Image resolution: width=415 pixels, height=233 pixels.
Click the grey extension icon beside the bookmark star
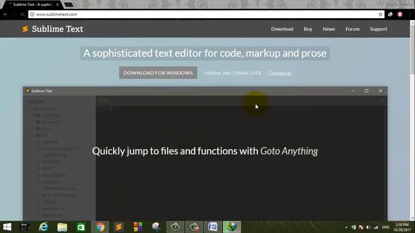[x=390, y=14]
